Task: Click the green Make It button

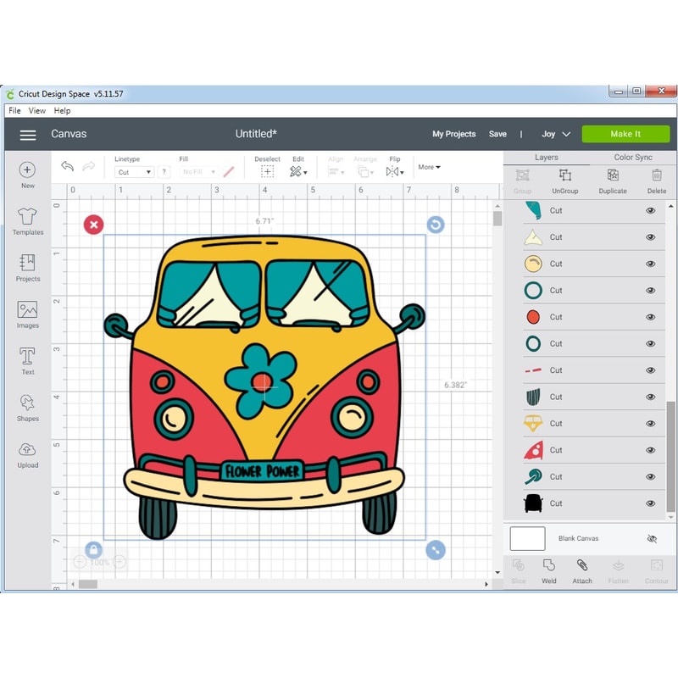Action: (625, 134)
